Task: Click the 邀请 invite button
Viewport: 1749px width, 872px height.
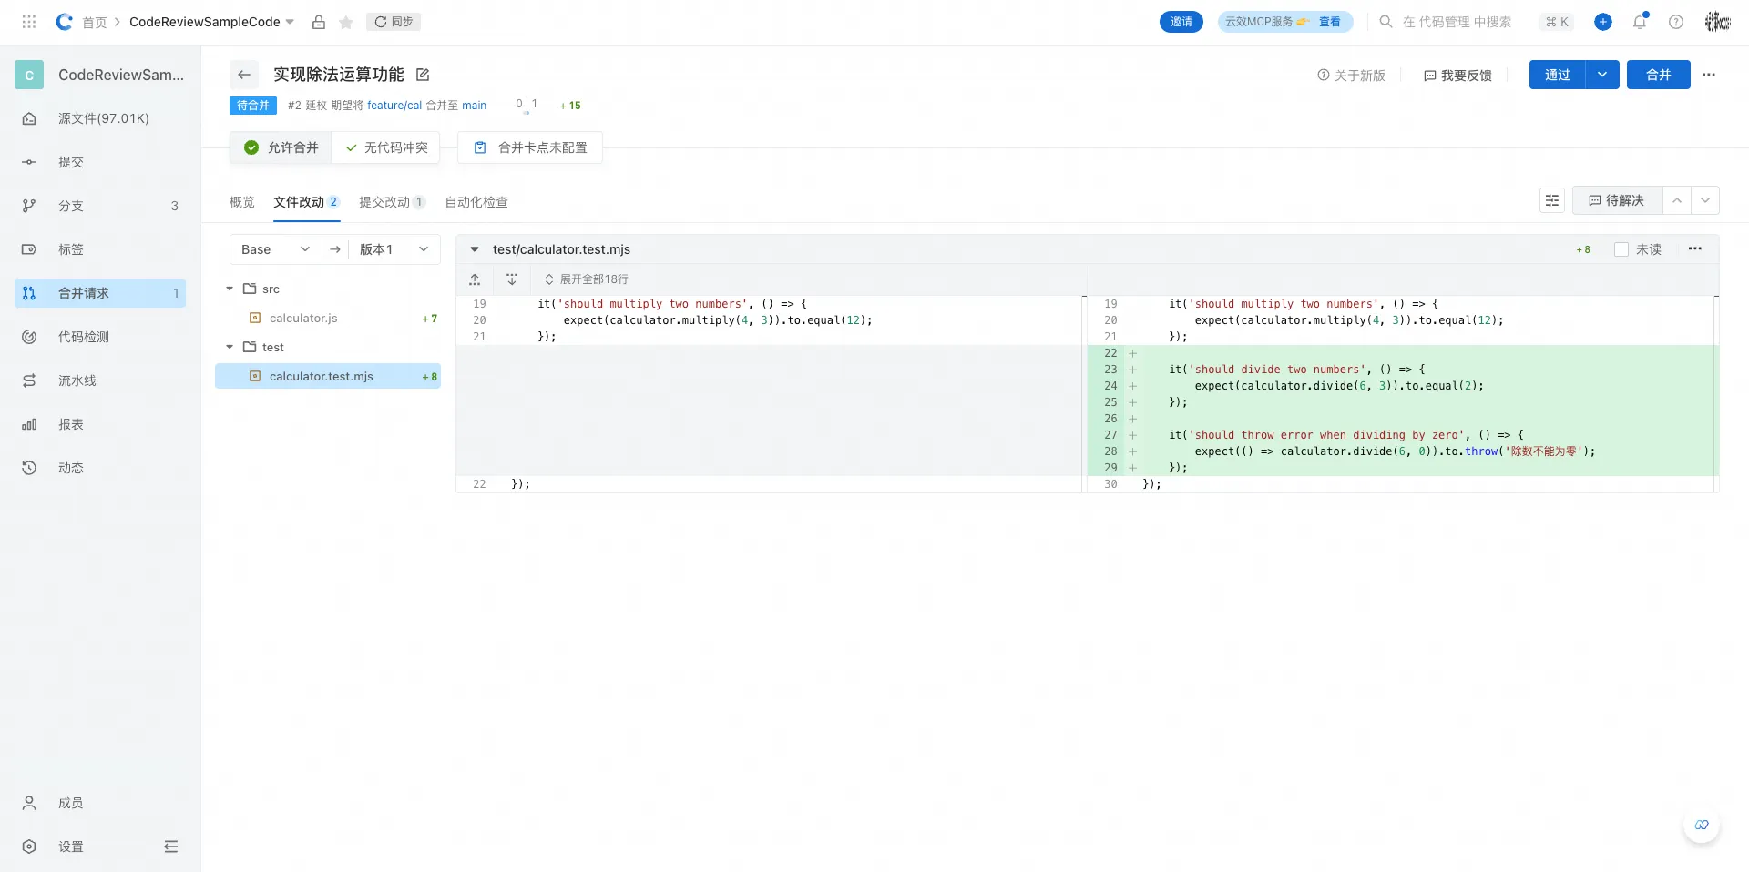Action: point(1181,22)
